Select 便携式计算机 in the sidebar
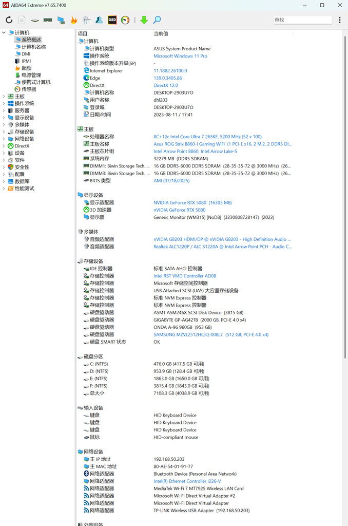Screen dimensions: 348x526 coord(36,82)
